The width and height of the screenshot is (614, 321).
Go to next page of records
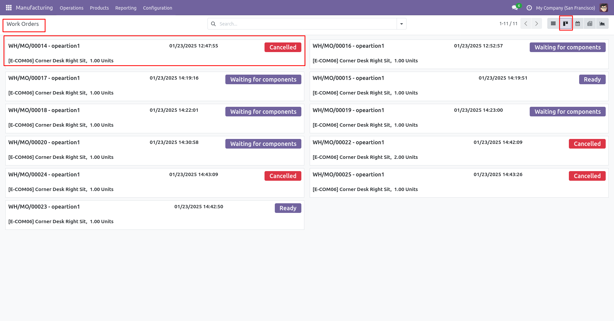click(x=536, y=24)
